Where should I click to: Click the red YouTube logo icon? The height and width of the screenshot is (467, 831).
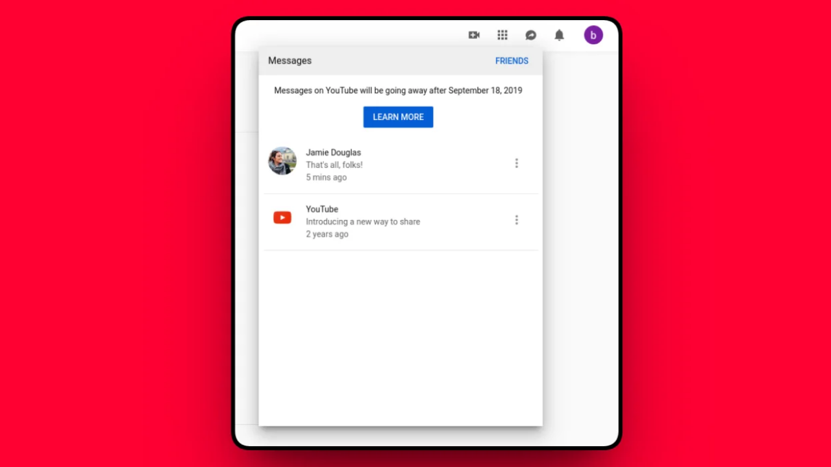click(282, 218)
